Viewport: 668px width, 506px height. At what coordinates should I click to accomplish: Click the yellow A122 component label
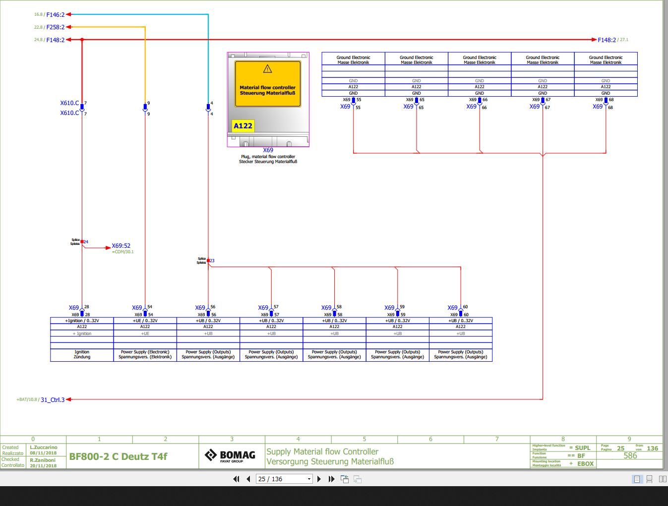point(242,126)
